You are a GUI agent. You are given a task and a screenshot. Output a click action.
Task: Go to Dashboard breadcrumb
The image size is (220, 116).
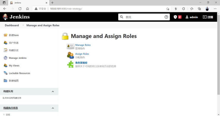(x=12, y=25)
